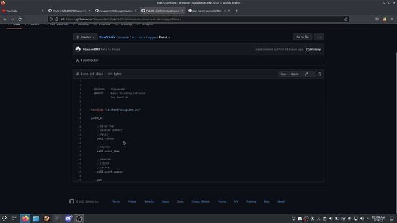397x223 pixels.
Task: Open PekOS-GV breadcrumb link
Action: (x=107, y=37)
